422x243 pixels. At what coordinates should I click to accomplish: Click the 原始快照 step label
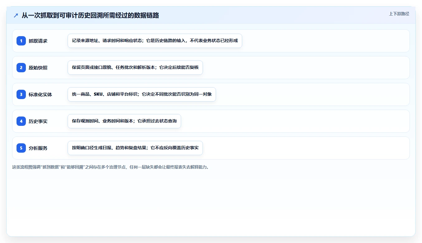(38, 68)
